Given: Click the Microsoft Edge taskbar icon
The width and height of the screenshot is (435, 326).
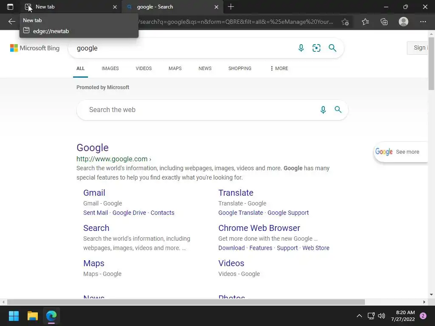Looking at the screenshot, I should tap(51, 316).
